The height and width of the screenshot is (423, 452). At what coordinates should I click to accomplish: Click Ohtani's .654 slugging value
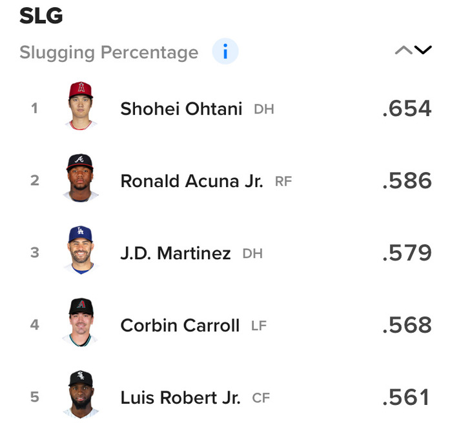pyautogui.click(x=406, y=108)
